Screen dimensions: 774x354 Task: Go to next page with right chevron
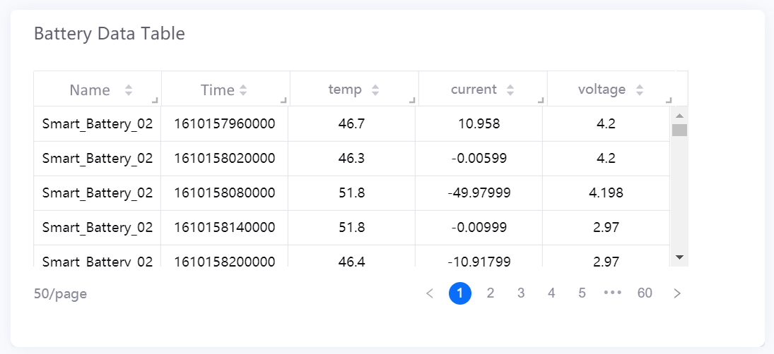677,293
